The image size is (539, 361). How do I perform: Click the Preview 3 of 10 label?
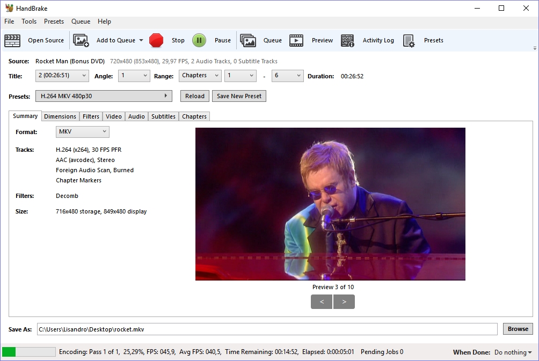[x=333, y=287]
